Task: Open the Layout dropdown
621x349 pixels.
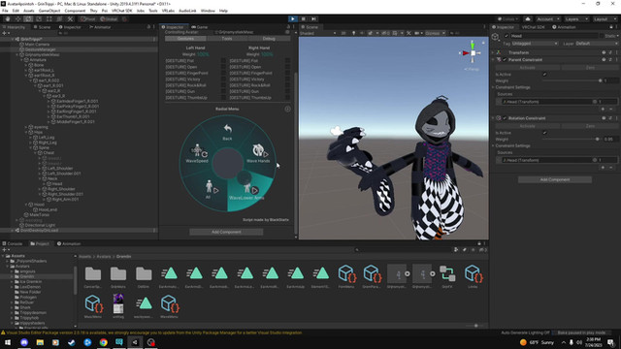Action: [x=605, y=19]
